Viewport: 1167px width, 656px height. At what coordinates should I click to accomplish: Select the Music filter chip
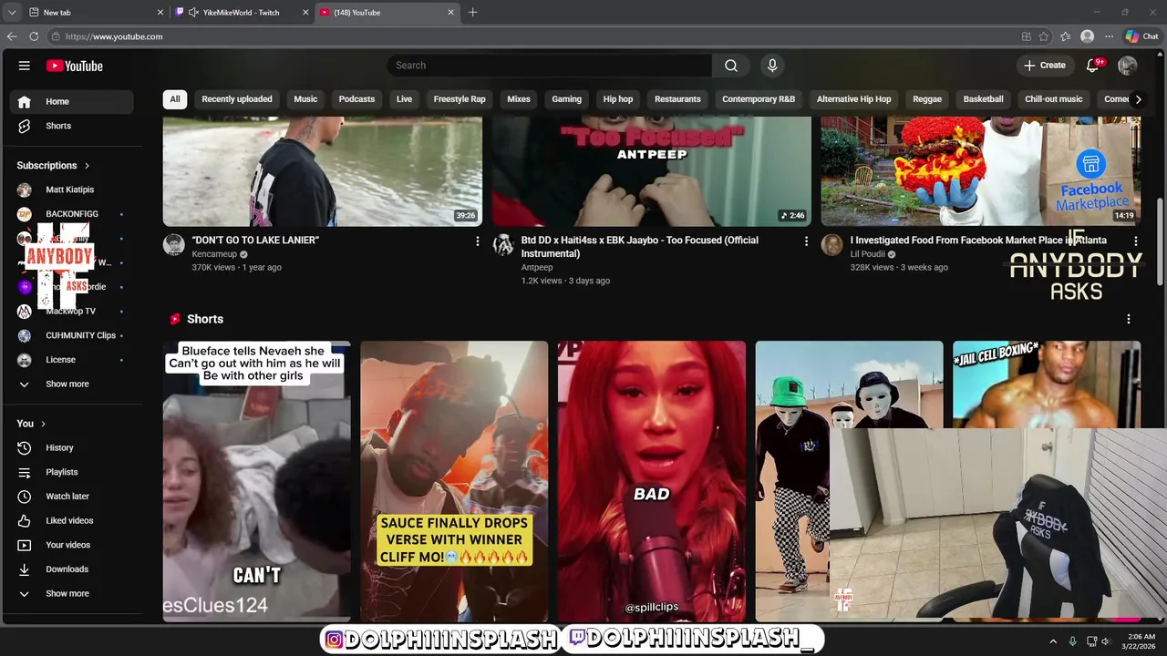pyautogui.click(x=305, y=99)
